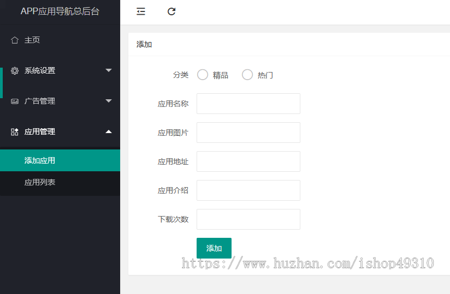Focus the 应用名称 input field
450x294 pixels.
pyautogui.click(x=248, y=104)
